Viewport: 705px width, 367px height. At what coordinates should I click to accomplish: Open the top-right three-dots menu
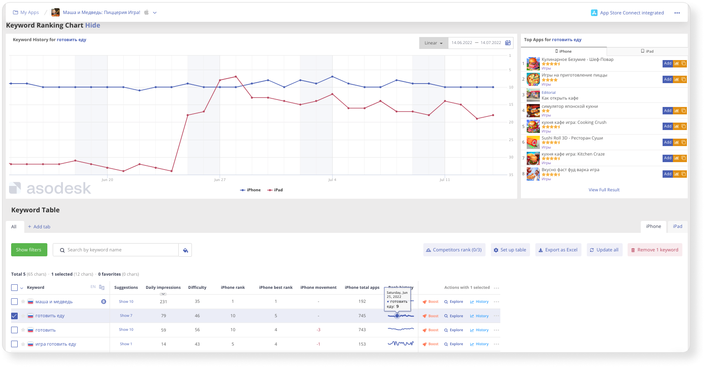tap(677, 13)
